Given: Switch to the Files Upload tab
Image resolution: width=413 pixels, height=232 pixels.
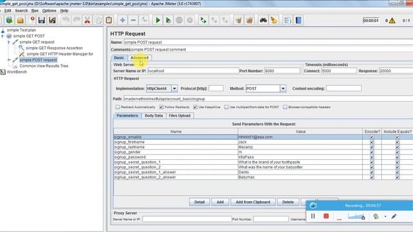Looking at the screenshot, I should tap(179, 116).
